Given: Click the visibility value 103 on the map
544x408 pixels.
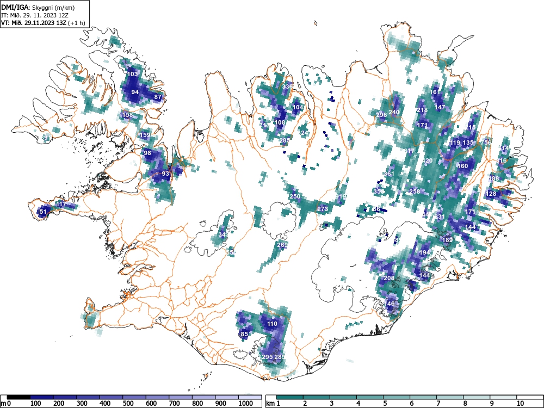Looking at the screenshot, I should [133, 74].
